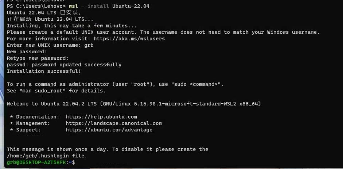Click the "Welcome to Ubuntu 22.04.2 LTS" text
This screenshot has width=343, height=169.
pos(52,104)
